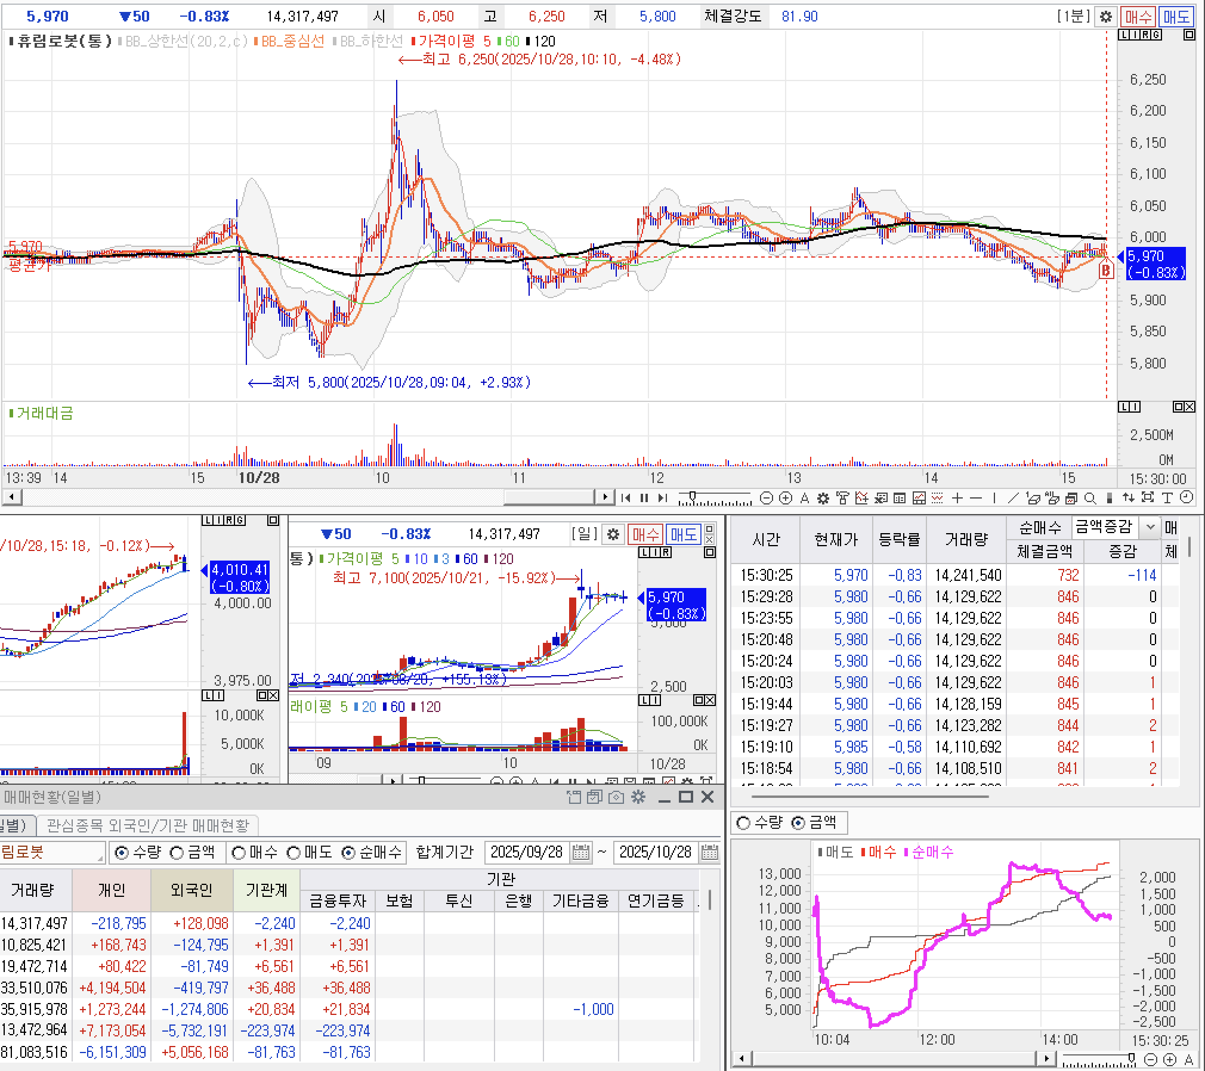
Task: Select the text T tool in chart toolbar
Action: 1167,498
